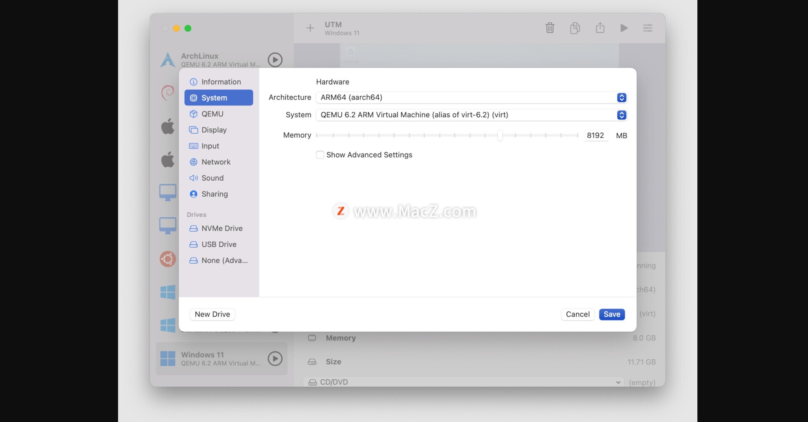
Task: Click the memory size 8192 field
Action: [x=595, y=135]
